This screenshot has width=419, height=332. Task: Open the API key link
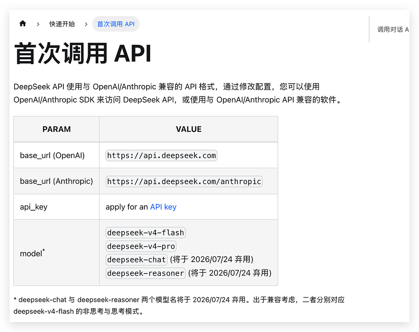163,207
